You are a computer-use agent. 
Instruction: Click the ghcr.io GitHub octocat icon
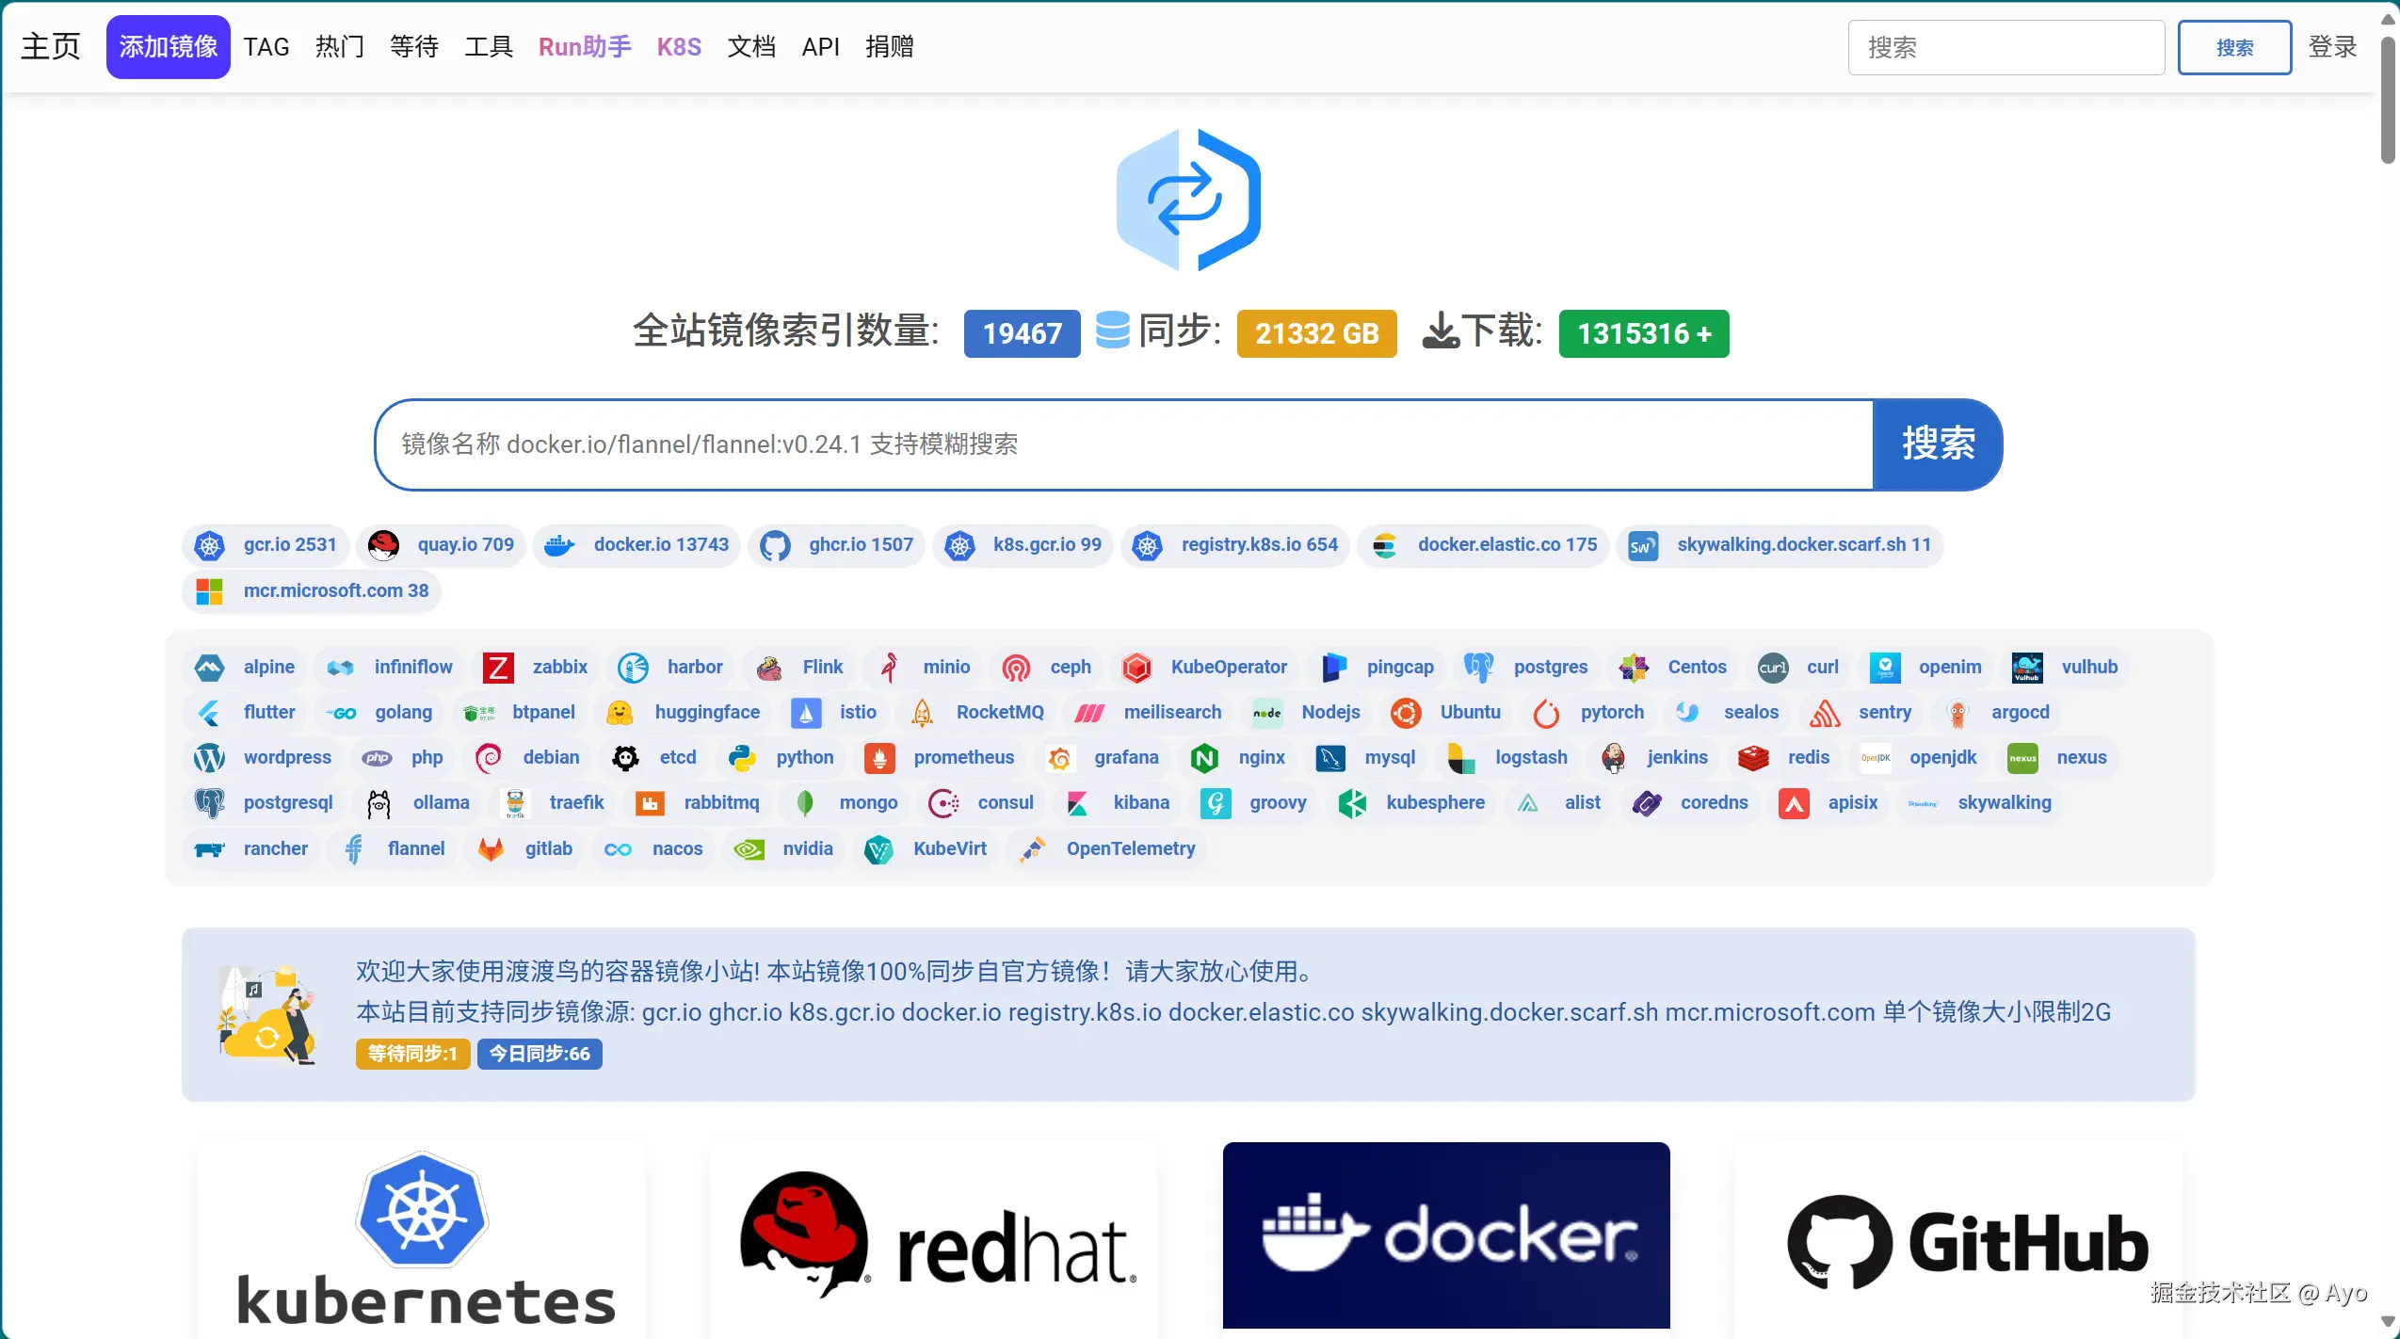point(775,545)
